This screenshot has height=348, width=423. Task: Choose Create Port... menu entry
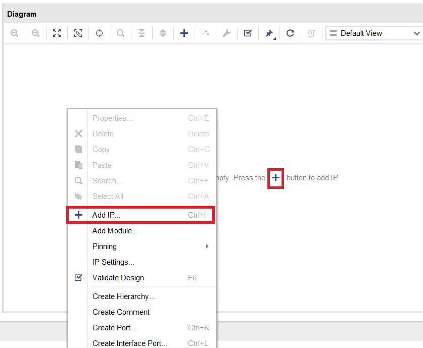pyautogui.click(x=143, y=327)
